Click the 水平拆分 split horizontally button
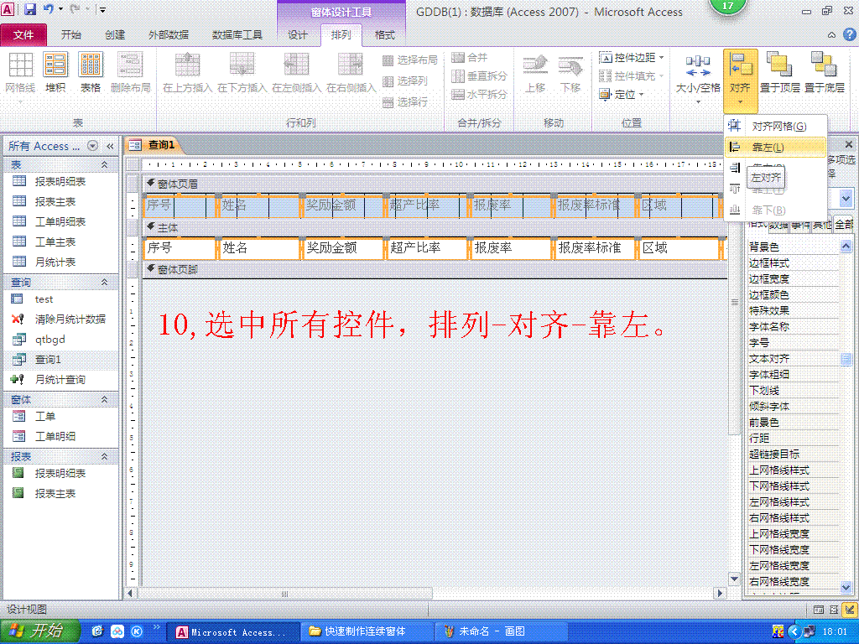 click(x=479, y=95)
